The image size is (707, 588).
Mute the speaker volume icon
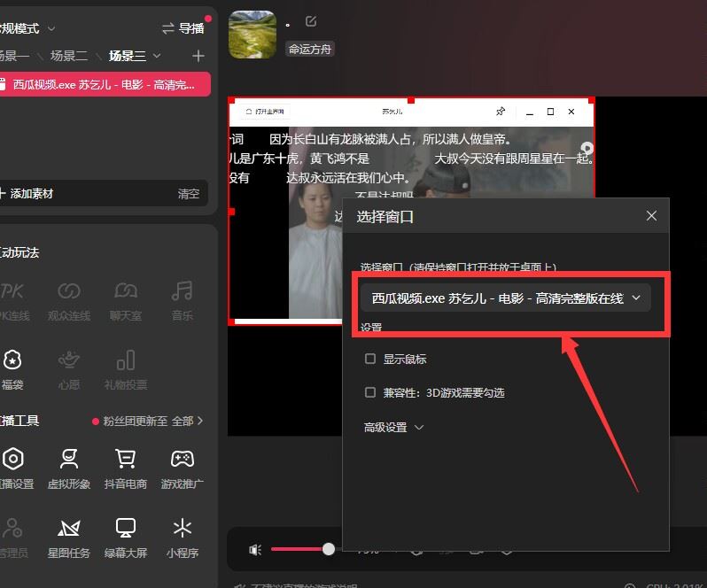coord(255,549)
